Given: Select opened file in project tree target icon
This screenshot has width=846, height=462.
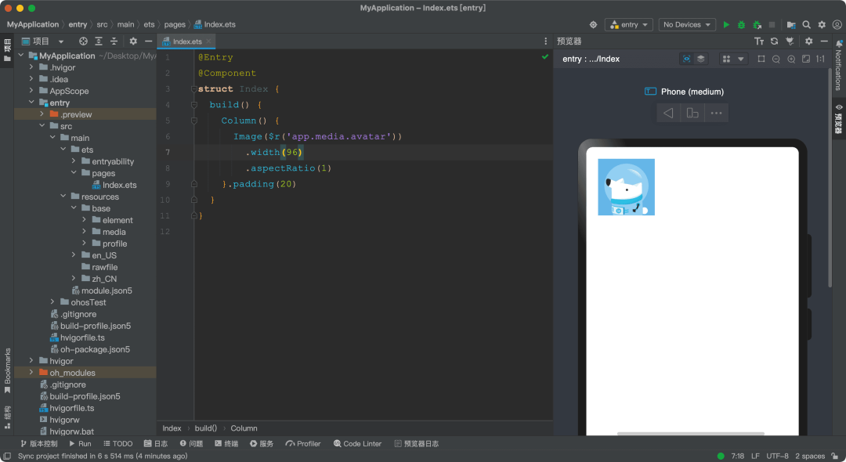Looking at the screenshot, I should [83, 41].
